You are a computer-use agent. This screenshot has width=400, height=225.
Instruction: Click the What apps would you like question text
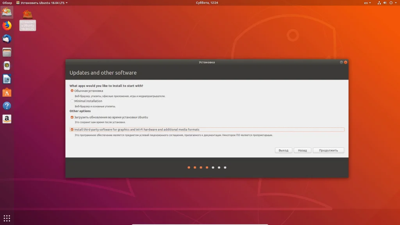click(x=106, y=86)
